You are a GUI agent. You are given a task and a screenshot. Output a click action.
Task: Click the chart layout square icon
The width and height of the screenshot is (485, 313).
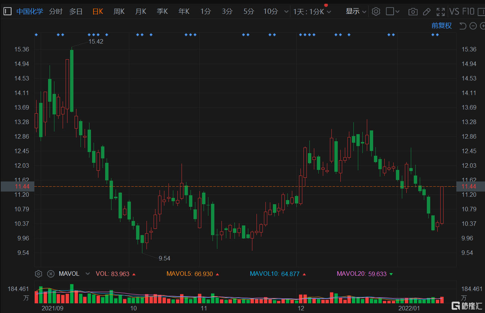tap(390, 12)
